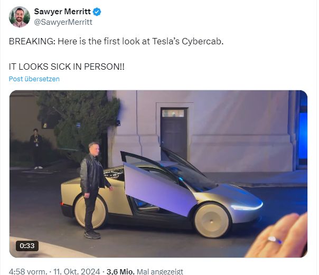The width and height of the screenshot is (319, 275).
Task: Play the Cybercab video by clicking the car's open door
Action: (158, 188)
